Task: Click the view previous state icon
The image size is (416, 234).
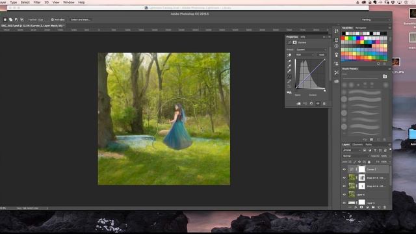Action: point(305,103)
